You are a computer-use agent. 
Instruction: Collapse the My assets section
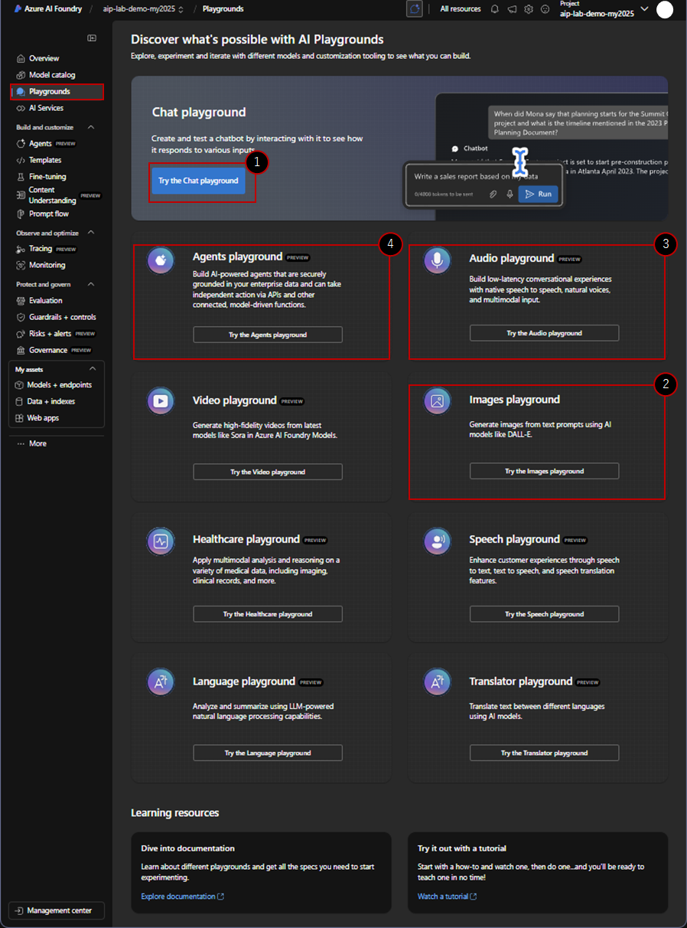92,369
